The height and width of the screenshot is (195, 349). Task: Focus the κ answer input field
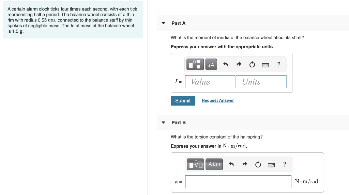point(238,182)
